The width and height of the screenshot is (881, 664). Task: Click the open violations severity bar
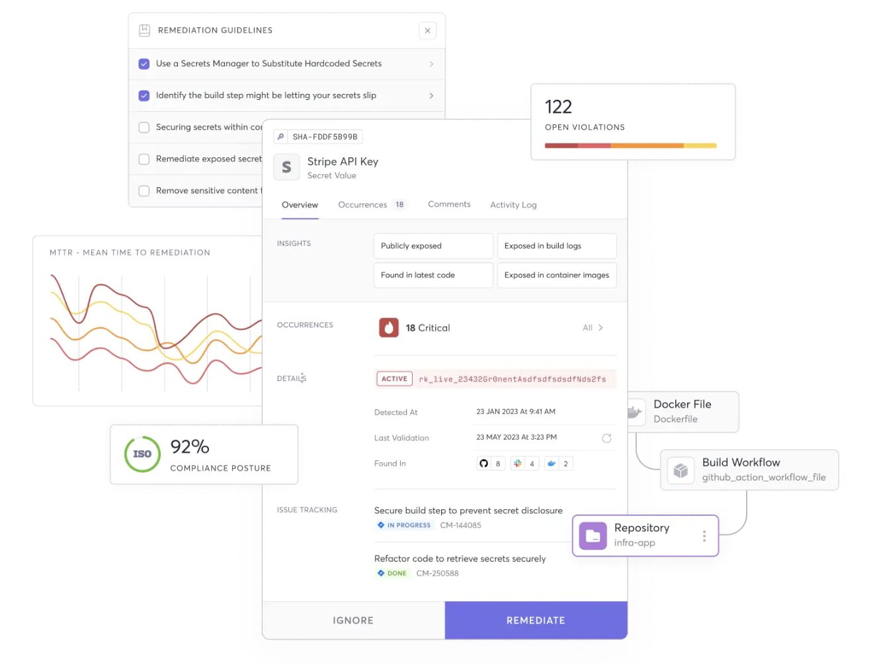pyautogui.click(x=630, y=145)
